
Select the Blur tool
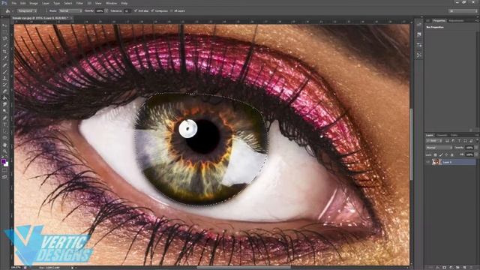coord(4,104)
